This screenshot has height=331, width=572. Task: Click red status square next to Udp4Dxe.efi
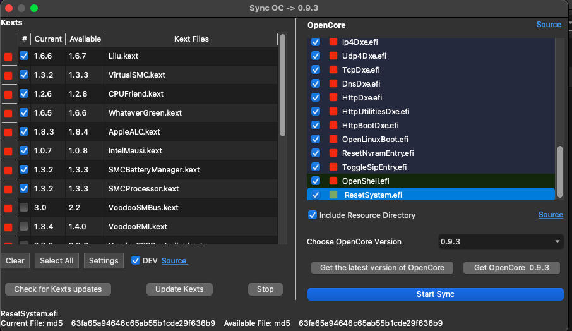pyautogui.click(x=333, y=56)
